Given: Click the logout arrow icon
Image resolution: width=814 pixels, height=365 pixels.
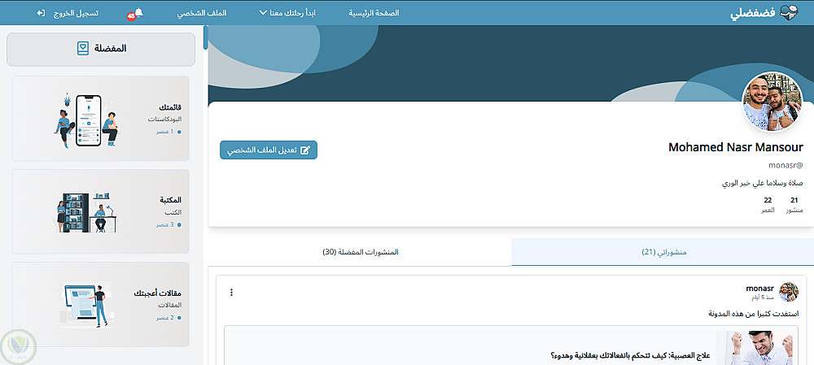Looking at the screenshot, I should tap(41, 12).
